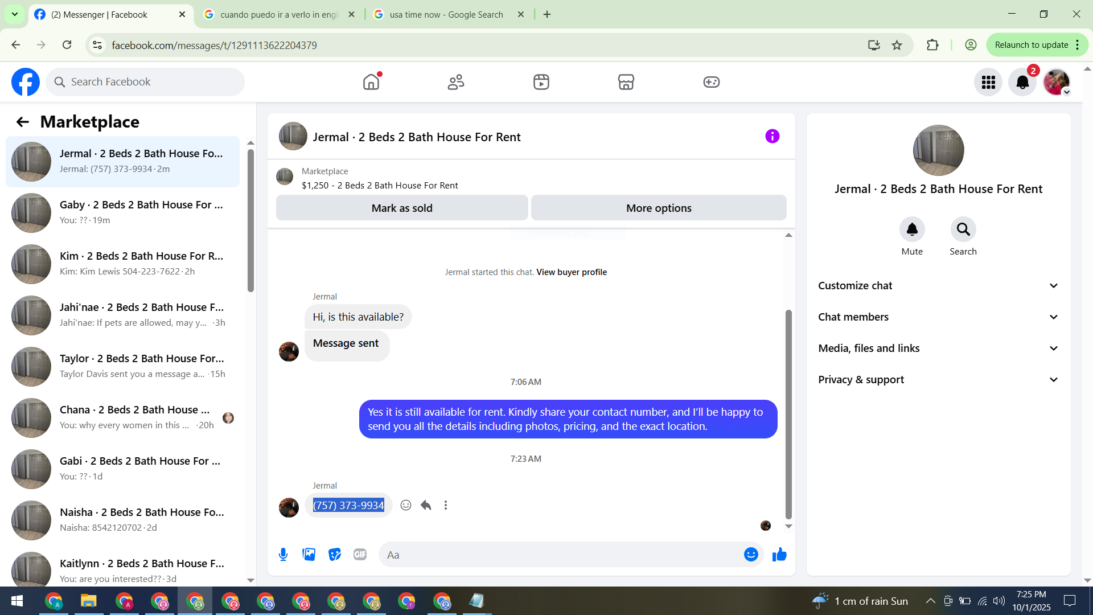Click the browser address bar URL

point(214,45)
